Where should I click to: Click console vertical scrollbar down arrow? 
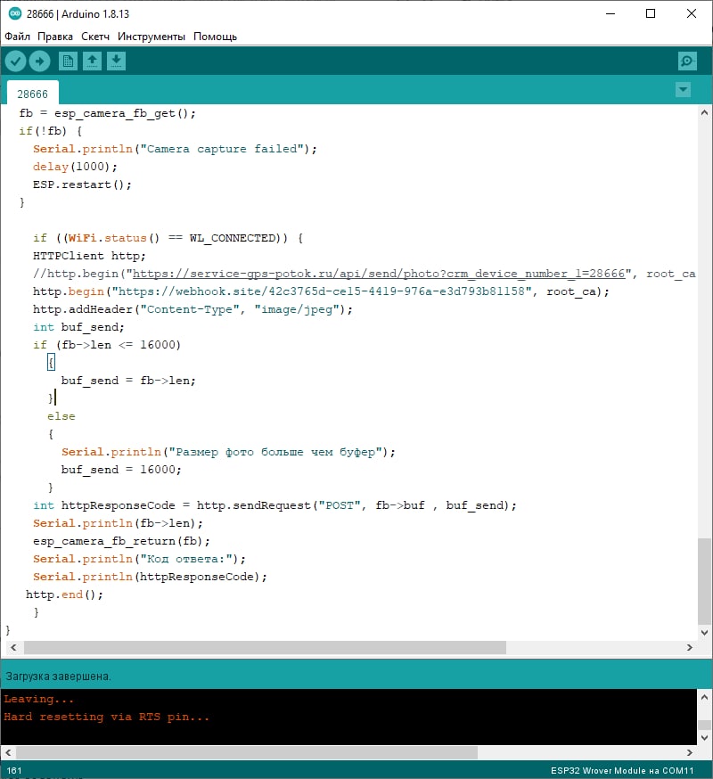coord(704,738)
